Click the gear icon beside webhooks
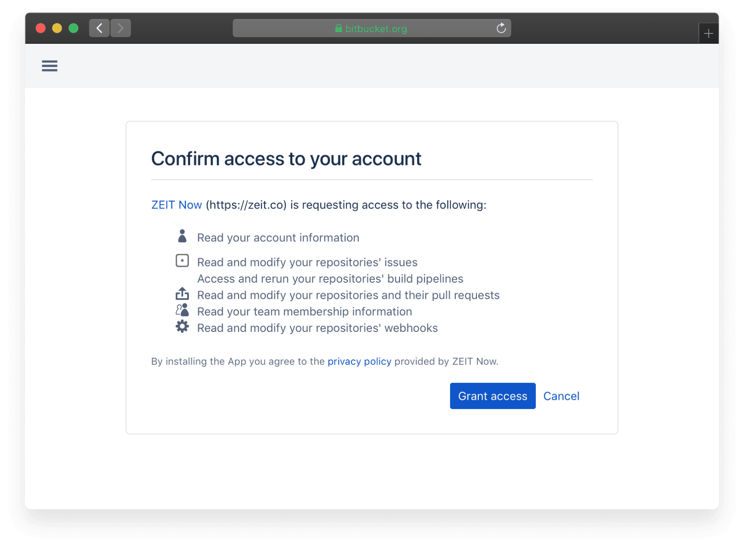Screen dimensions: 744x547 coord(182,326)
